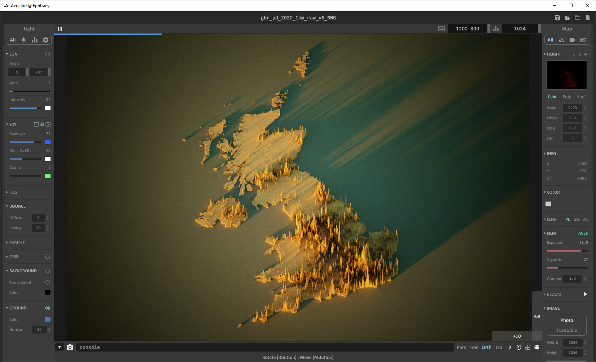The image size is (596, 362).
Task: Select the sun icon in the Light panel
Action: [23, 40]
